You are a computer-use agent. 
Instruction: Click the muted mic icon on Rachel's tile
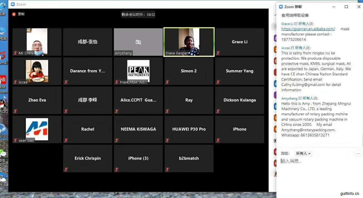pos(66,140)
